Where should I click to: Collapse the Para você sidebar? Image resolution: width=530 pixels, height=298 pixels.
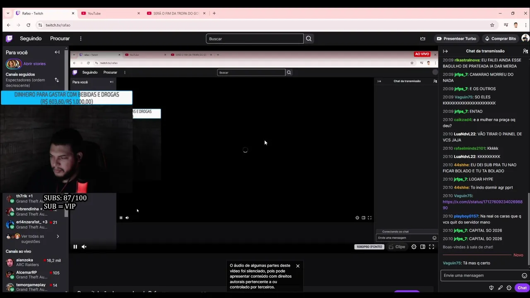(x=57, y=52)
